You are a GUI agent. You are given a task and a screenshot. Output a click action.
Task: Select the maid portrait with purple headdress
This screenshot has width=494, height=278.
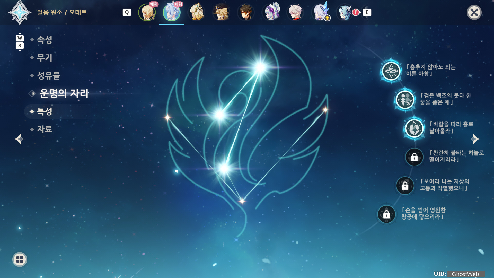pos(271,12)
